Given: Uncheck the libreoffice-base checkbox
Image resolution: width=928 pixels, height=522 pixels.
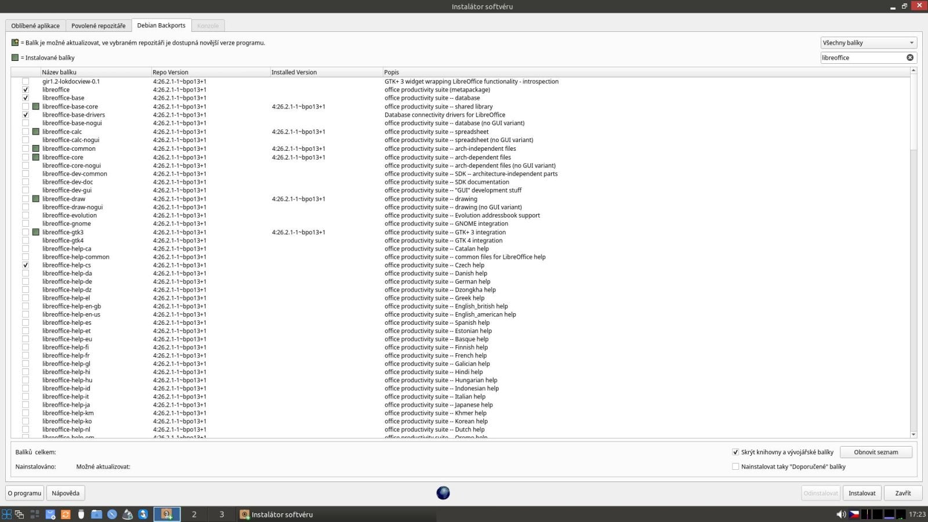Looking at the screenshot, I should [26, 98].
